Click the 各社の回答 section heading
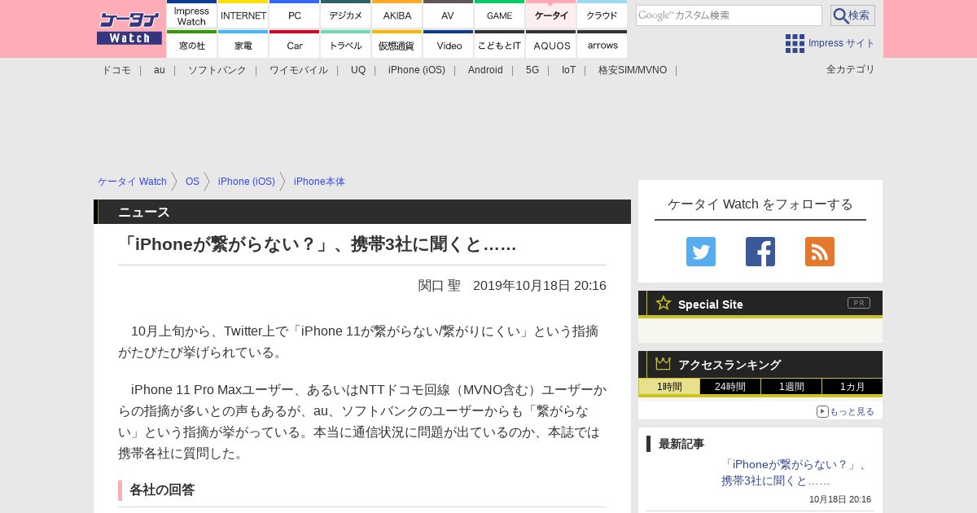Image resolution: width=977 pixels, height=513 pixels. coord(162,490)
